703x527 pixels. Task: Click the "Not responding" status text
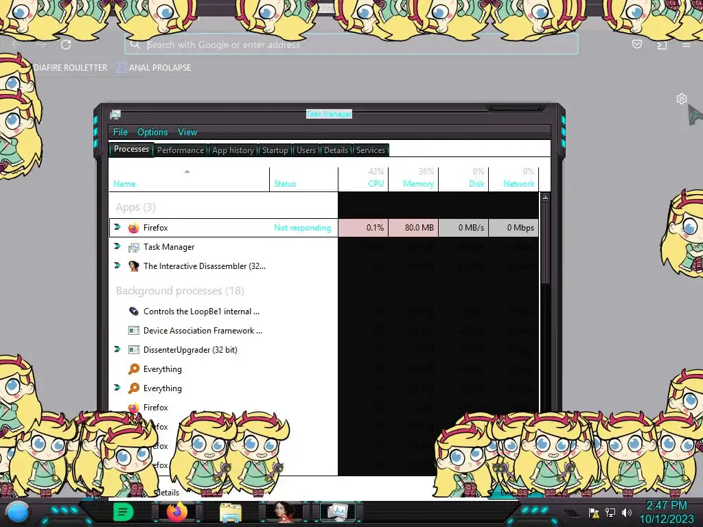(303, 228)
